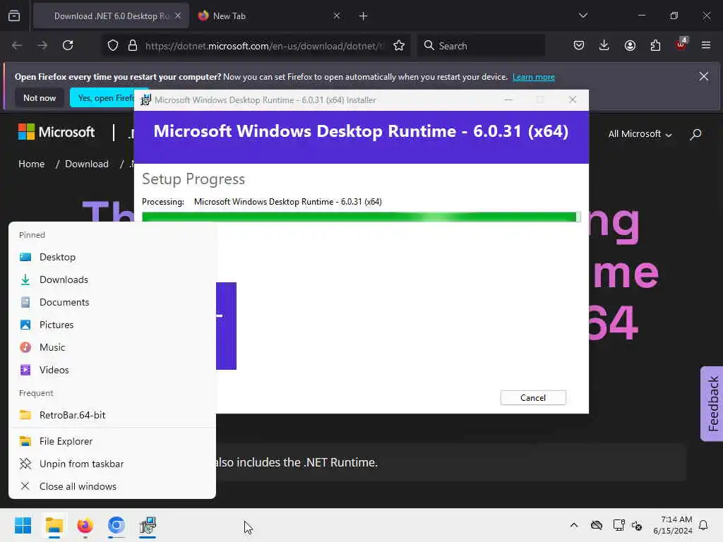
Task: Go to Microsoft logo homepage
Action: pyautogui.click(x=56, y=132)
